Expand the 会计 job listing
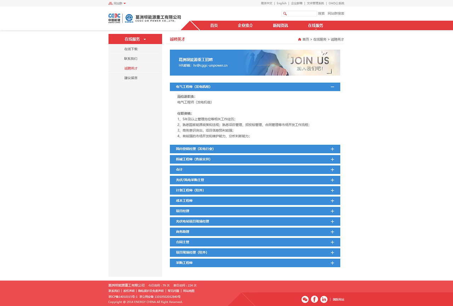 click(332, 170)
